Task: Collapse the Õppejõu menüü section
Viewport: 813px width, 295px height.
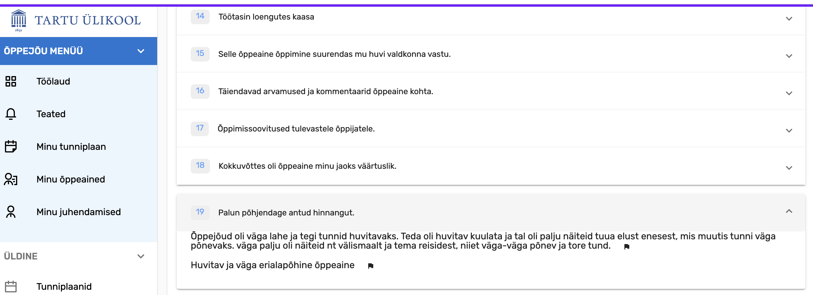Action: (141, 51)
